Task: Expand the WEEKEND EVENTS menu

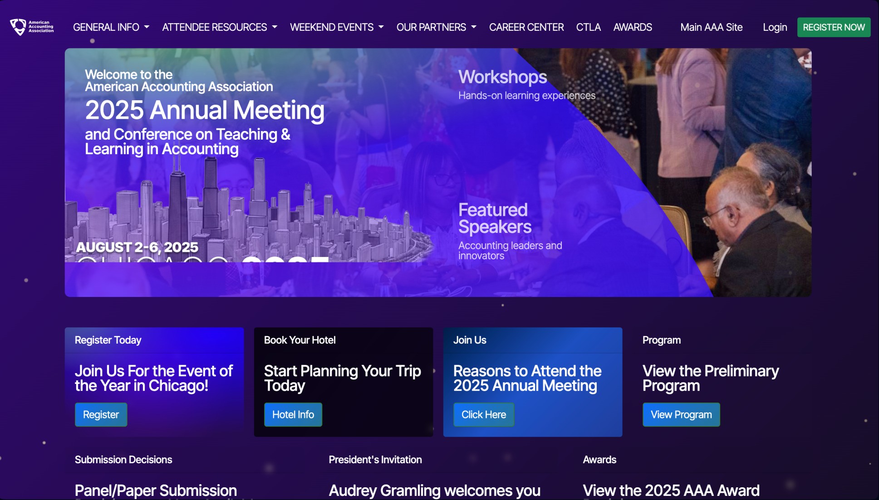Action: [337, 27]
